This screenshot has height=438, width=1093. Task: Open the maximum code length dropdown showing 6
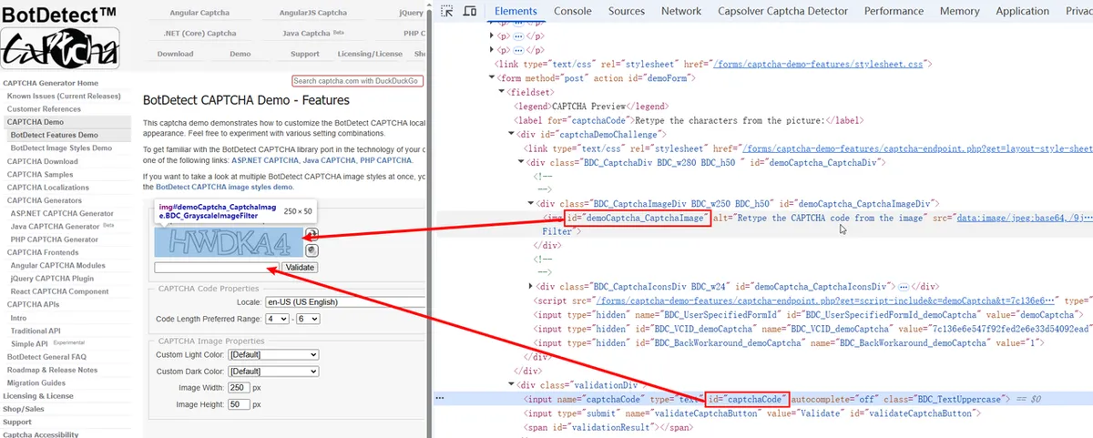point(308,319)
